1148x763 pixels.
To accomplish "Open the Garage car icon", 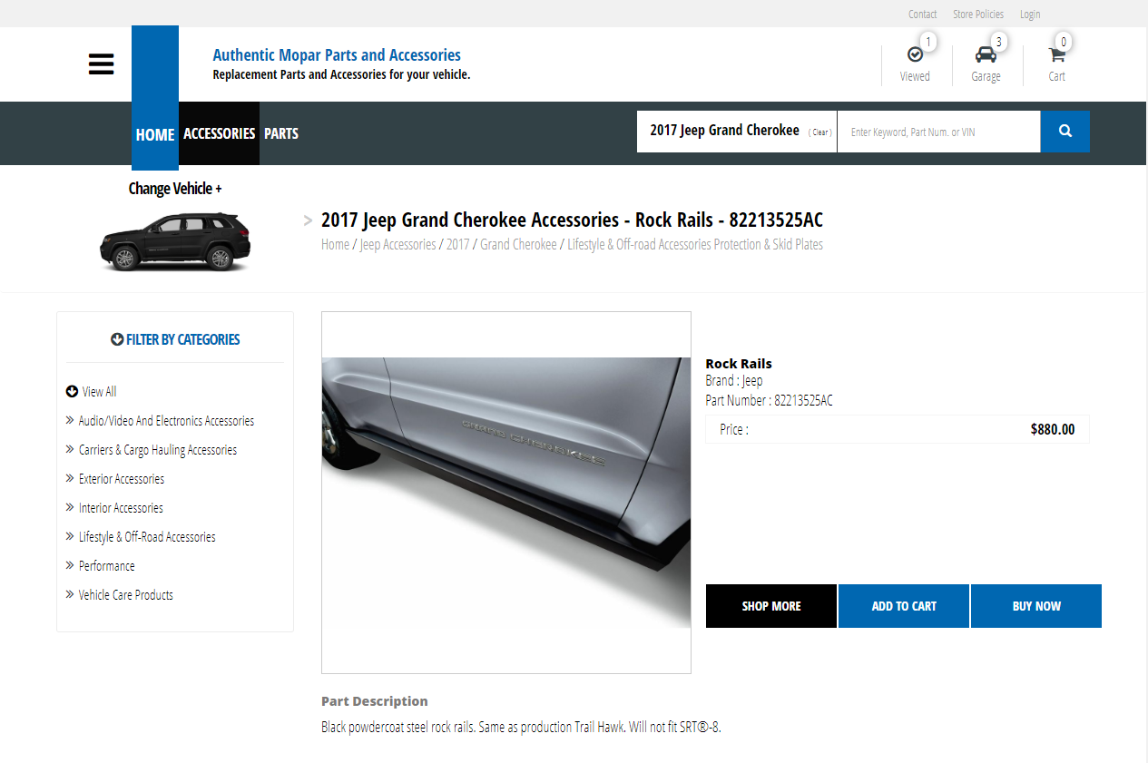I will click(986, 55).
